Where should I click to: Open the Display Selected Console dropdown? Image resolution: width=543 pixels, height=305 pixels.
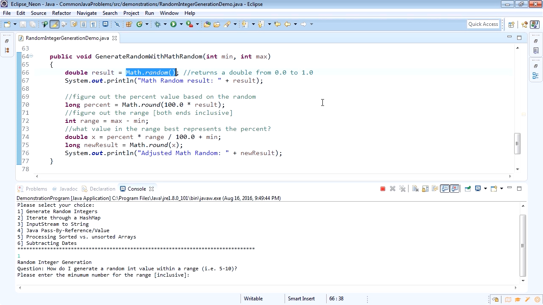point(485,189)
